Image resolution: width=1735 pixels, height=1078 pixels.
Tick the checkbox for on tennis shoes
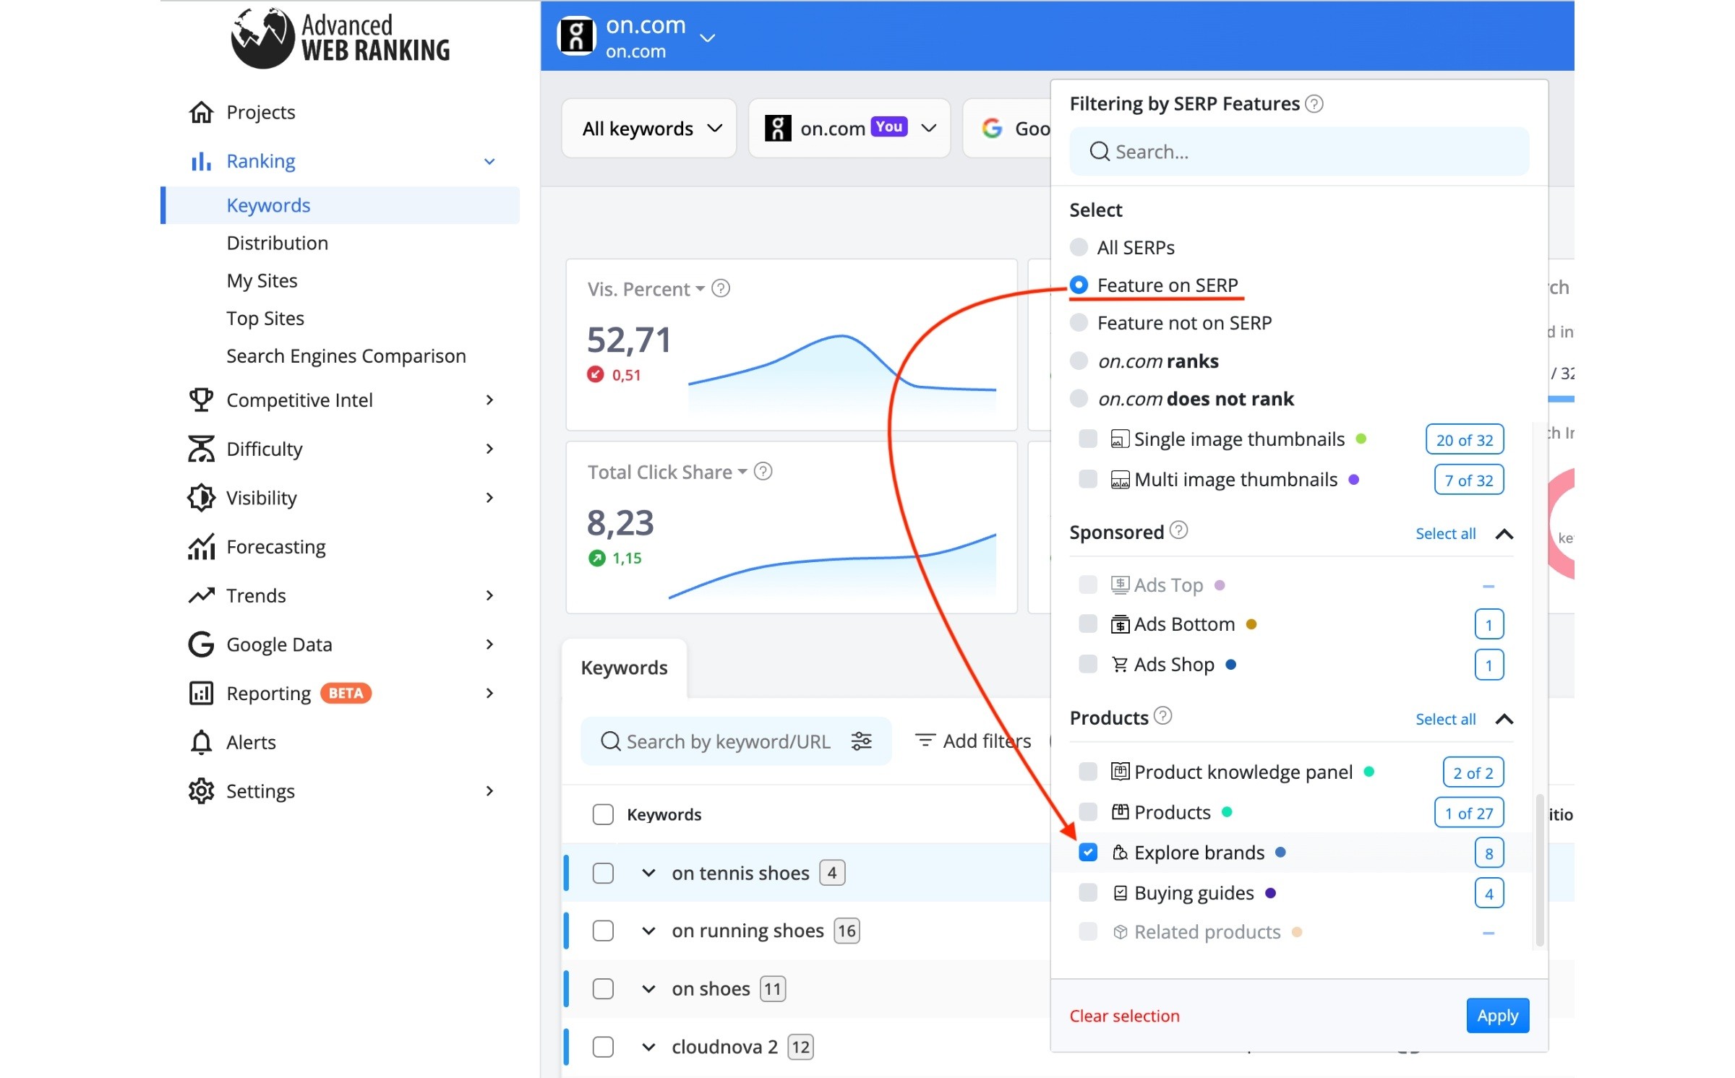[x=603, y=873]
